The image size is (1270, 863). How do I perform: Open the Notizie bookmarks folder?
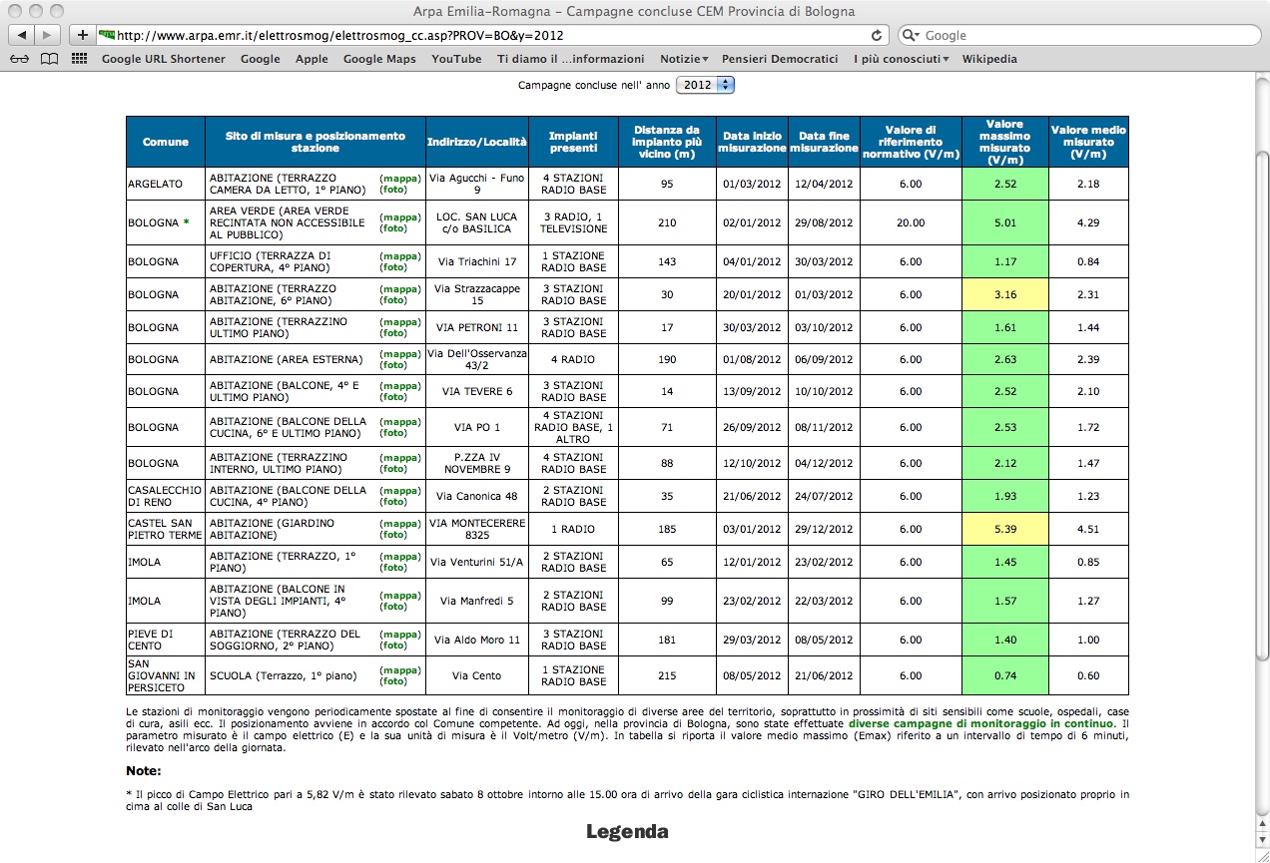pos(684,59)
